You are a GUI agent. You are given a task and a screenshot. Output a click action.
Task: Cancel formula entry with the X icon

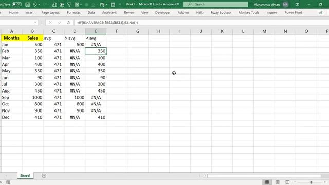(50, 22)
